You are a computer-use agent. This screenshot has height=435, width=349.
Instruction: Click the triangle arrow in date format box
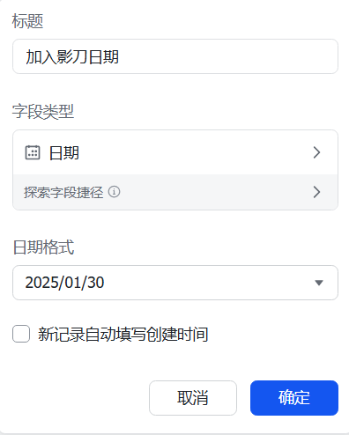(319, 283)
